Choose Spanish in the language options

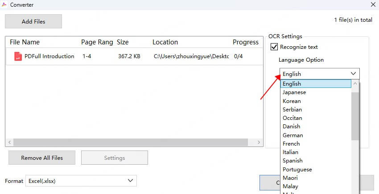click(x=292, y=161)
